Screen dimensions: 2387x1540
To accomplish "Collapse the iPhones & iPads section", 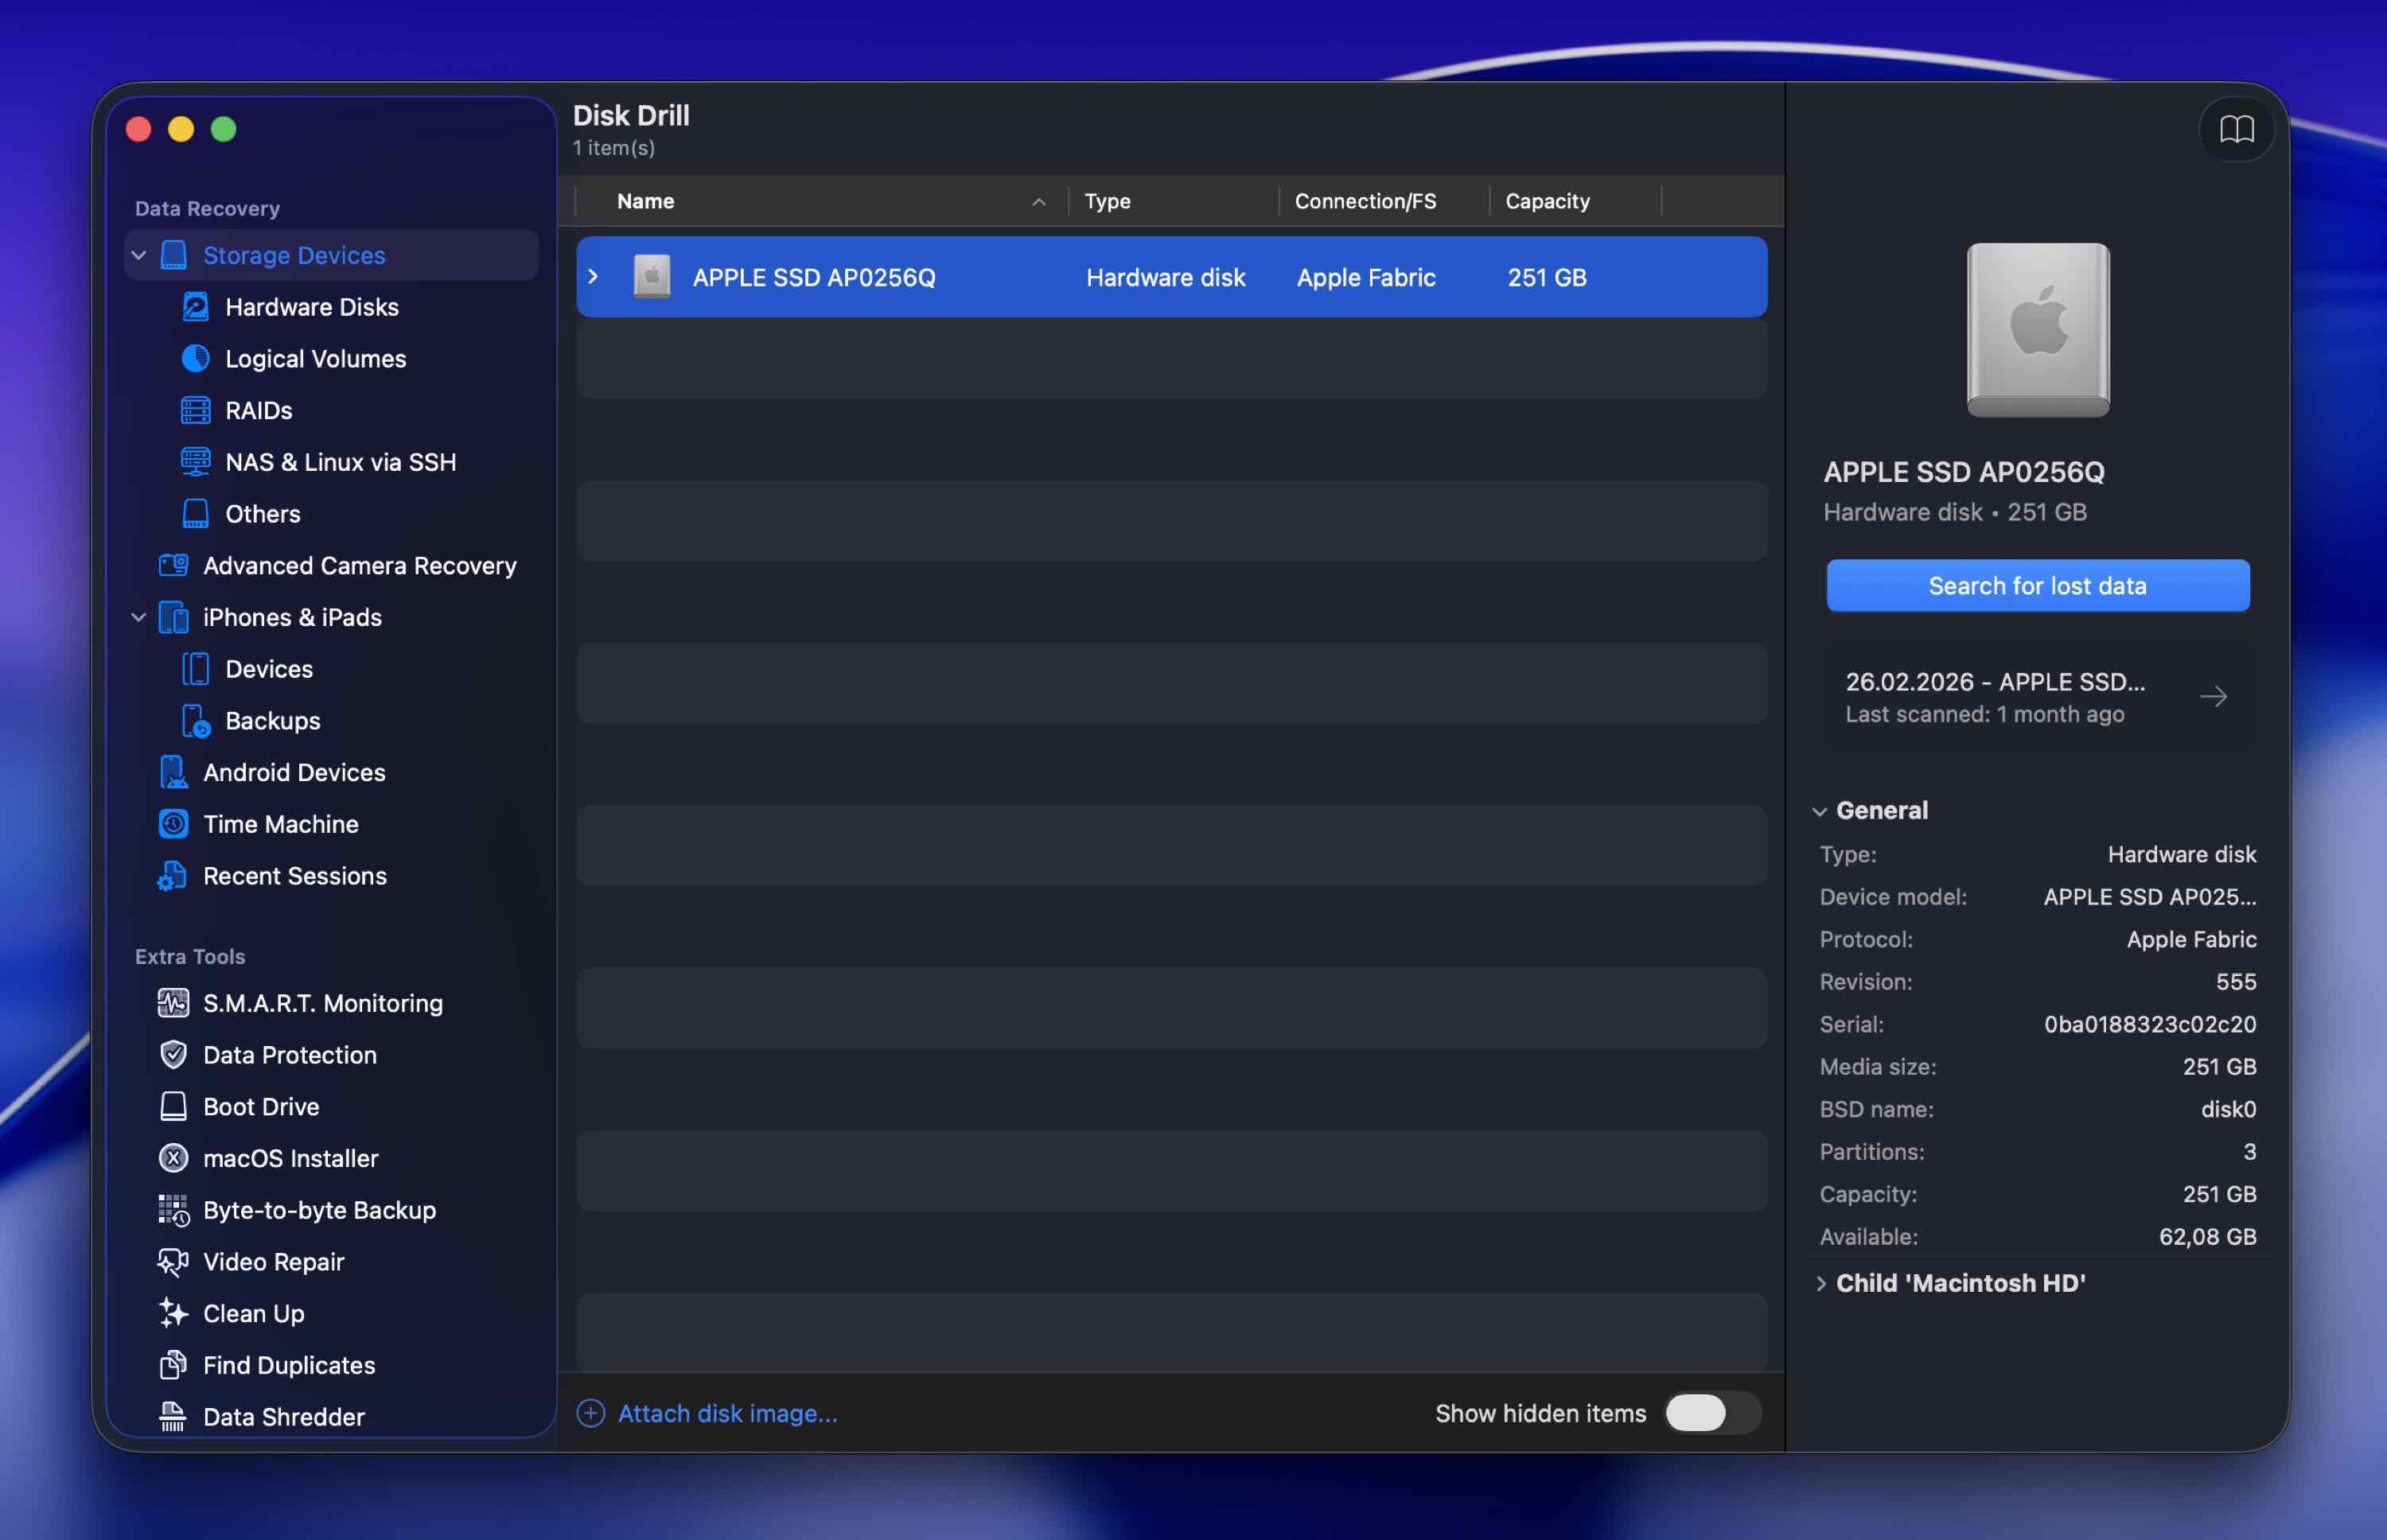I will (x=139, y=617).
